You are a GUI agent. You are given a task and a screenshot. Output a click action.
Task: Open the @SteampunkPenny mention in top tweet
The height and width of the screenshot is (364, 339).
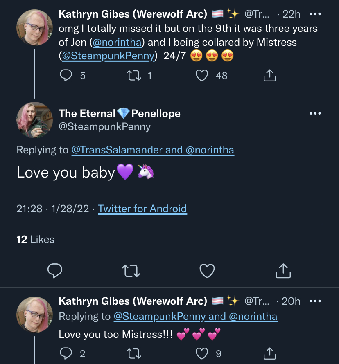pos(108,56)
